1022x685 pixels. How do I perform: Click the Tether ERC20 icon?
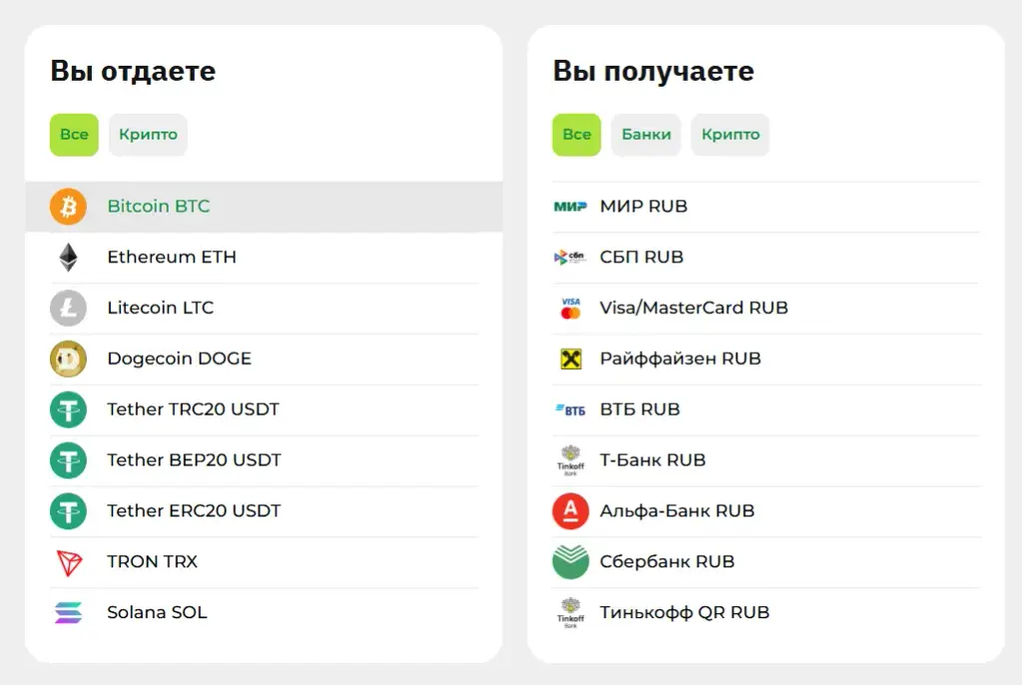[69, 512]
